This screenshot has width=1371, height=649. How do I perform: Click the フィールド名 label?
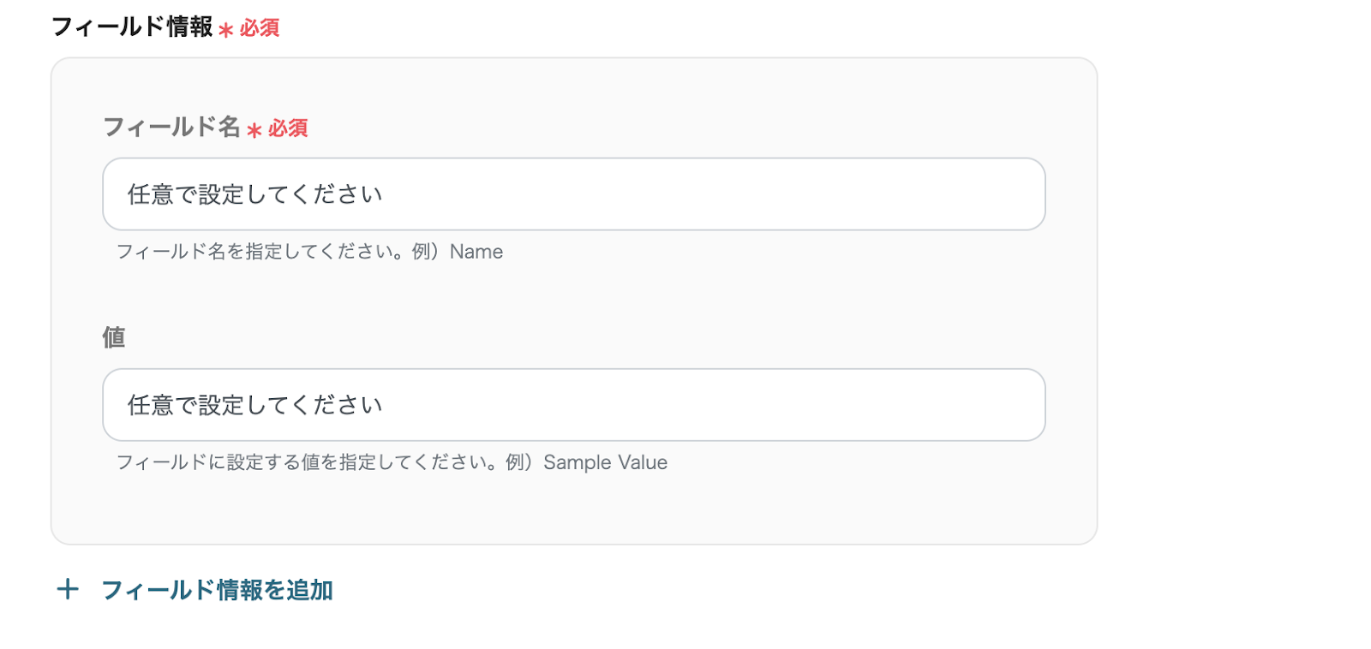click(x=171, y=127)
